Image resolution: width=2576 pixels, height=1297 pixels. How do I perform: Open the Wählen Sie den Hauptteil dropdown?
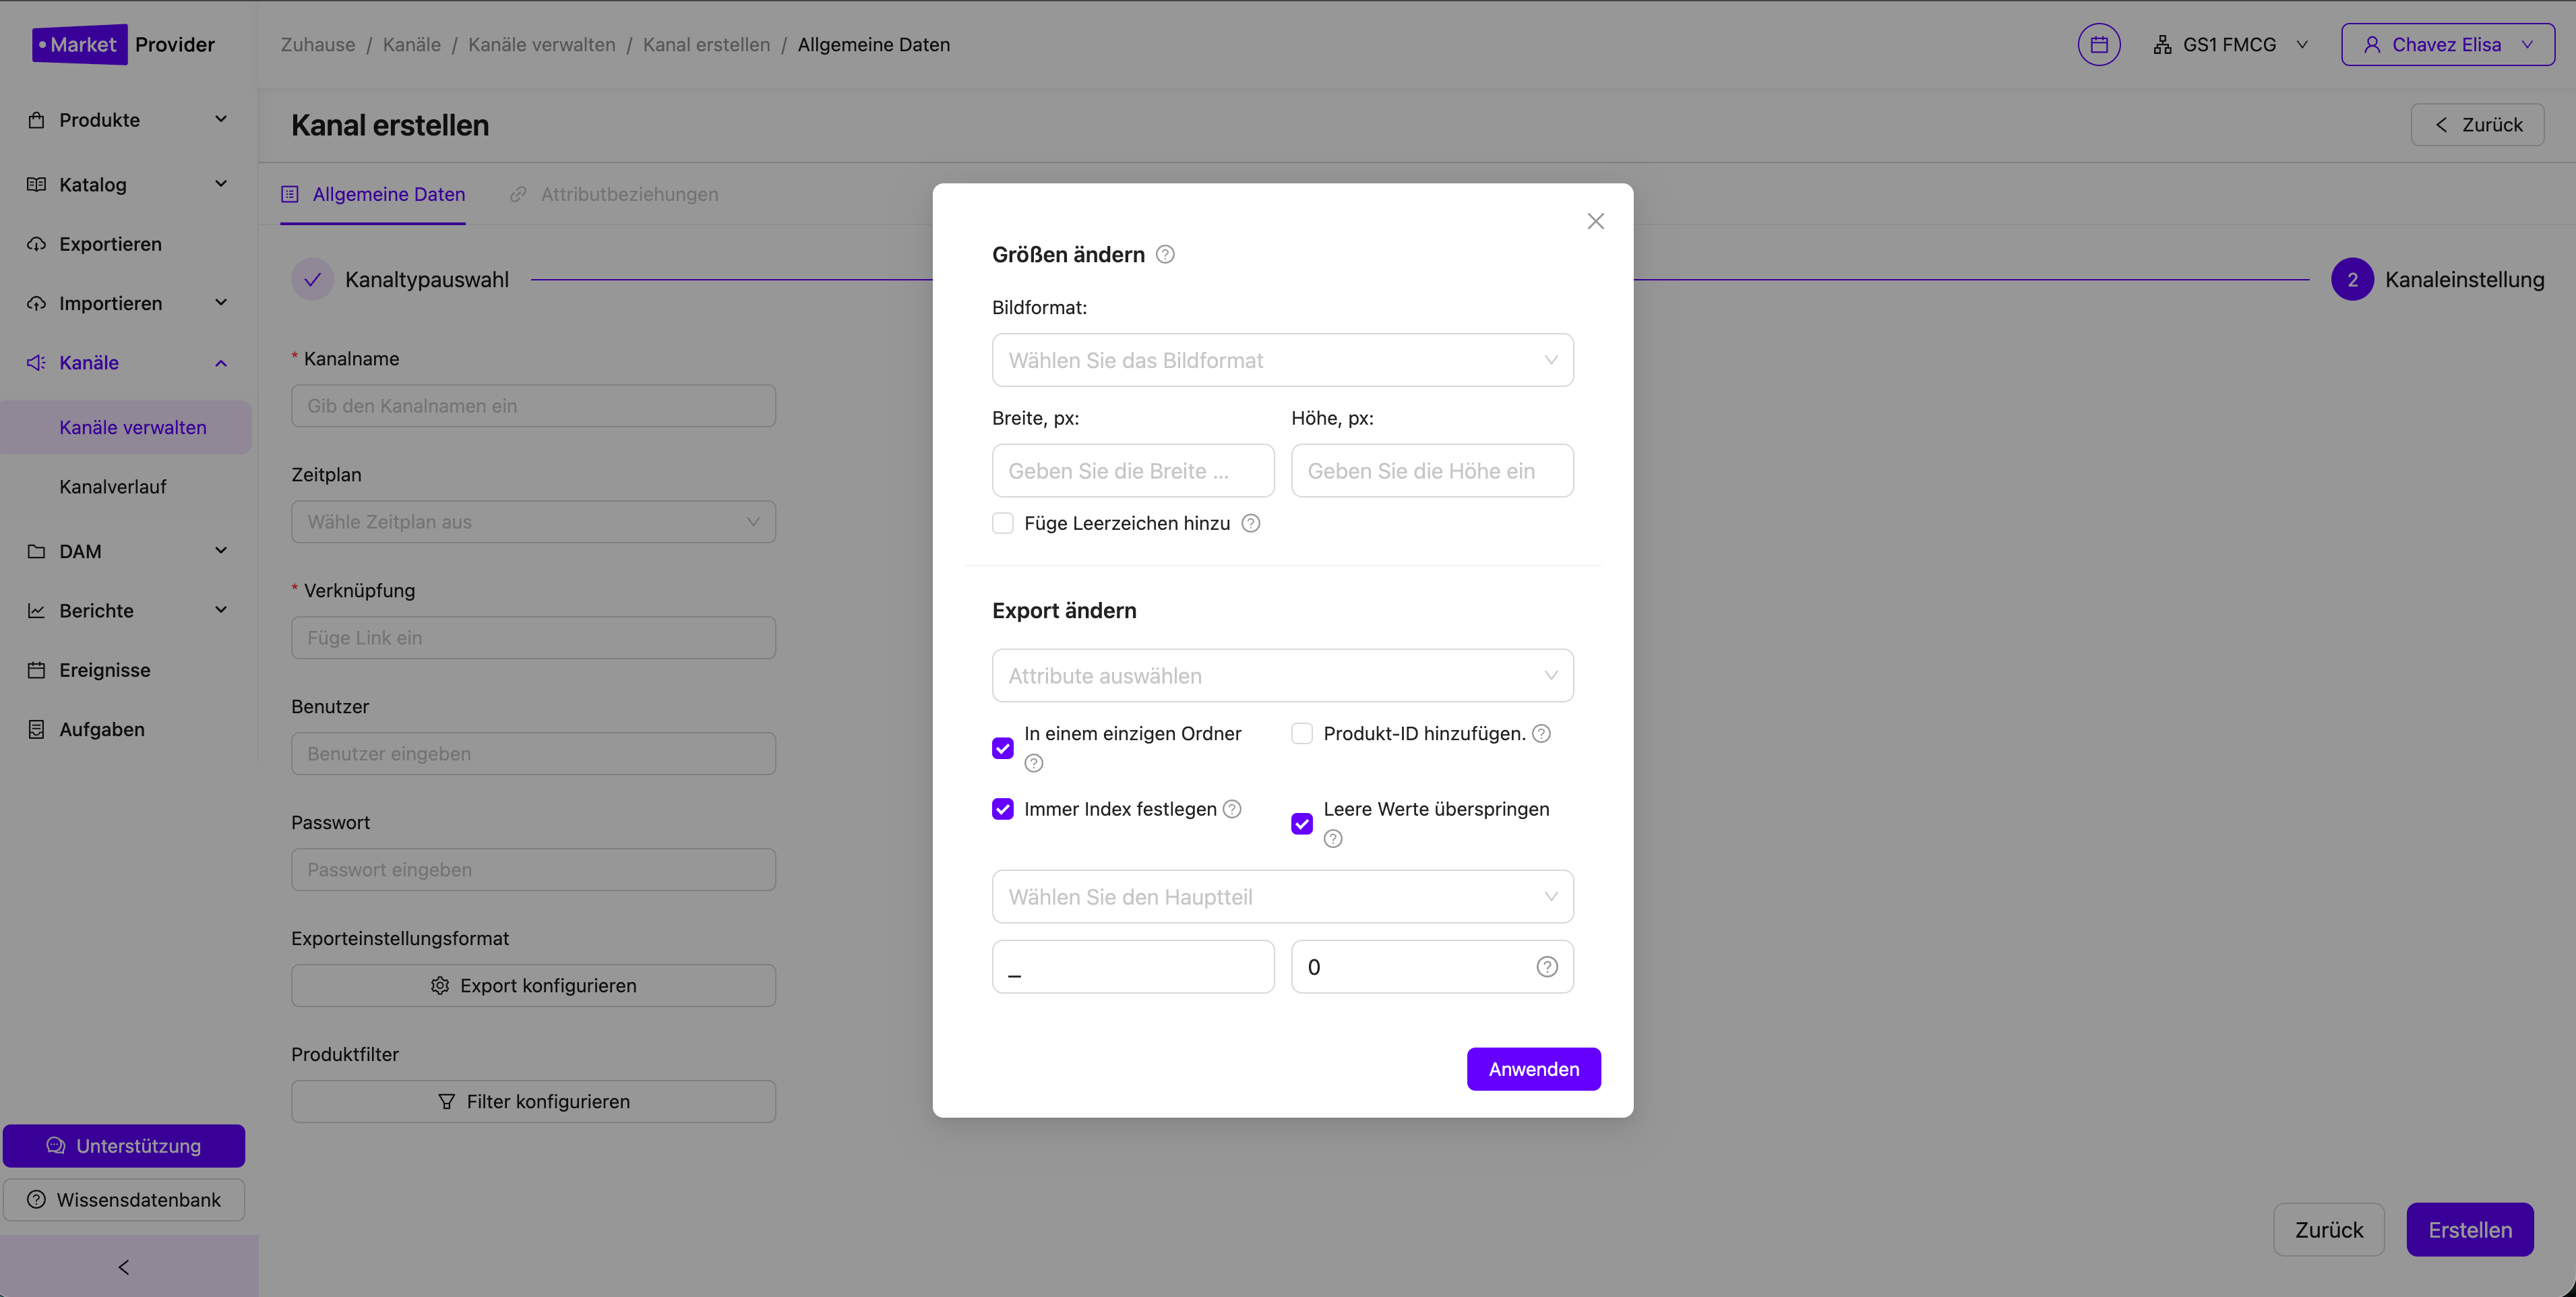[x=1282, y=896]
